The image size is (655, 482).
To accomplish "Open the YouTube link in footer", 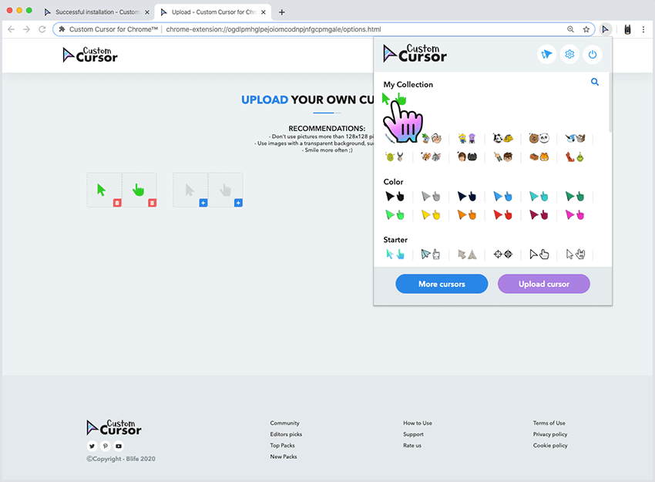I will (x=119, y=446).
